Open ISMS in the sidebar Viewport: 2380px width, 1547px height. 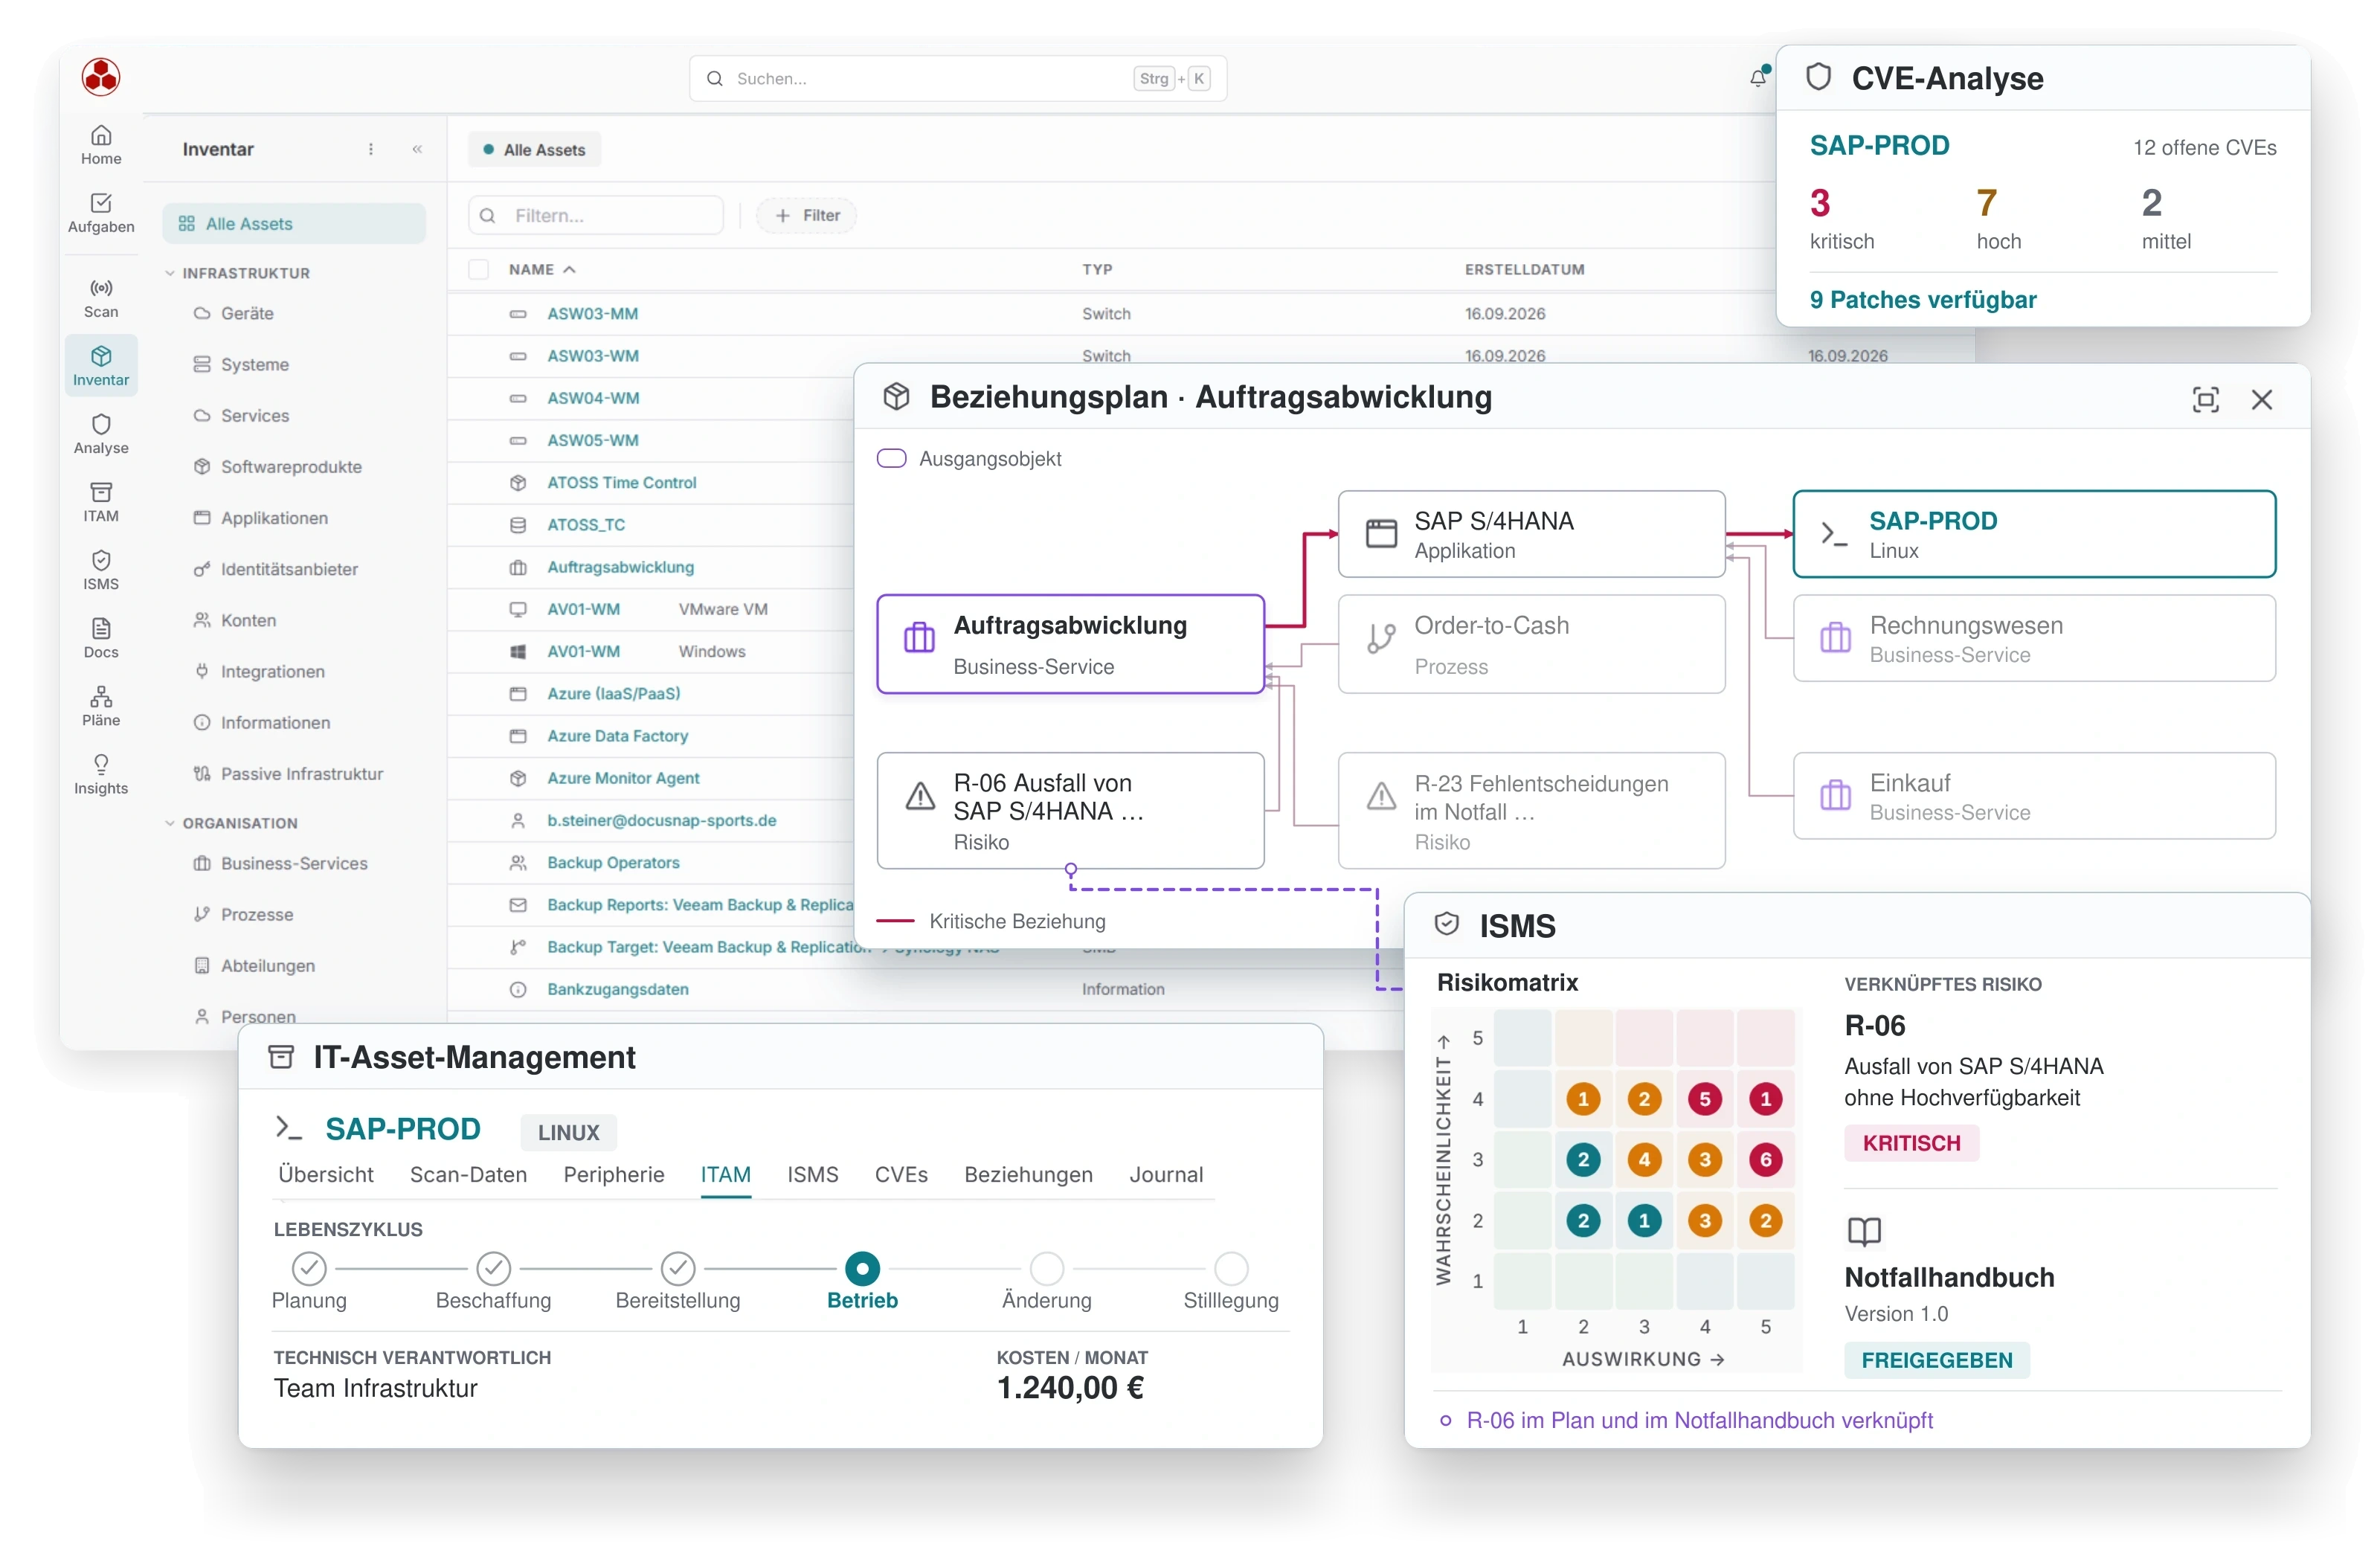click(x=101, y=570)
